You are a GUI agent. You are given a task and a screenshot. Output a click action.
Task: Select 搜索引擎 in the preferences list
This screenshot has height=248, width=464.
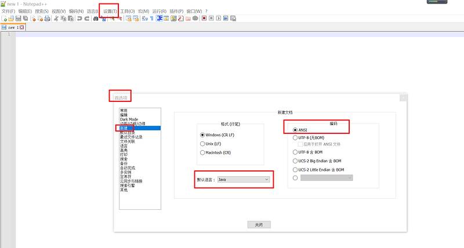click(127, 185)
